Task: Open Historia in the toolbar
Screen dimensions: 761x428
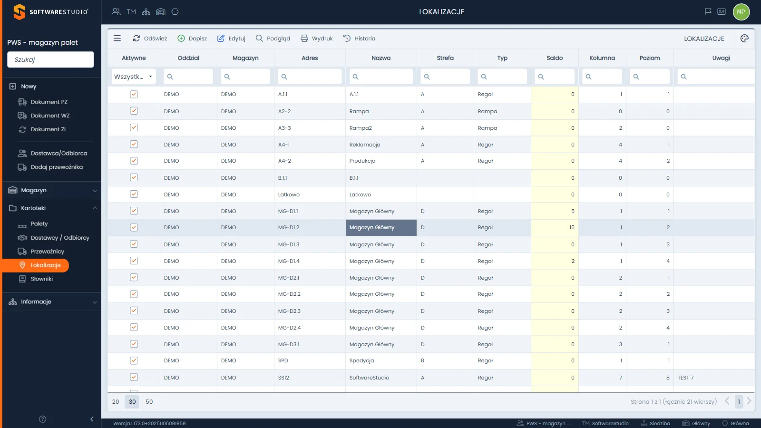Action: click(x=359, y=39)
